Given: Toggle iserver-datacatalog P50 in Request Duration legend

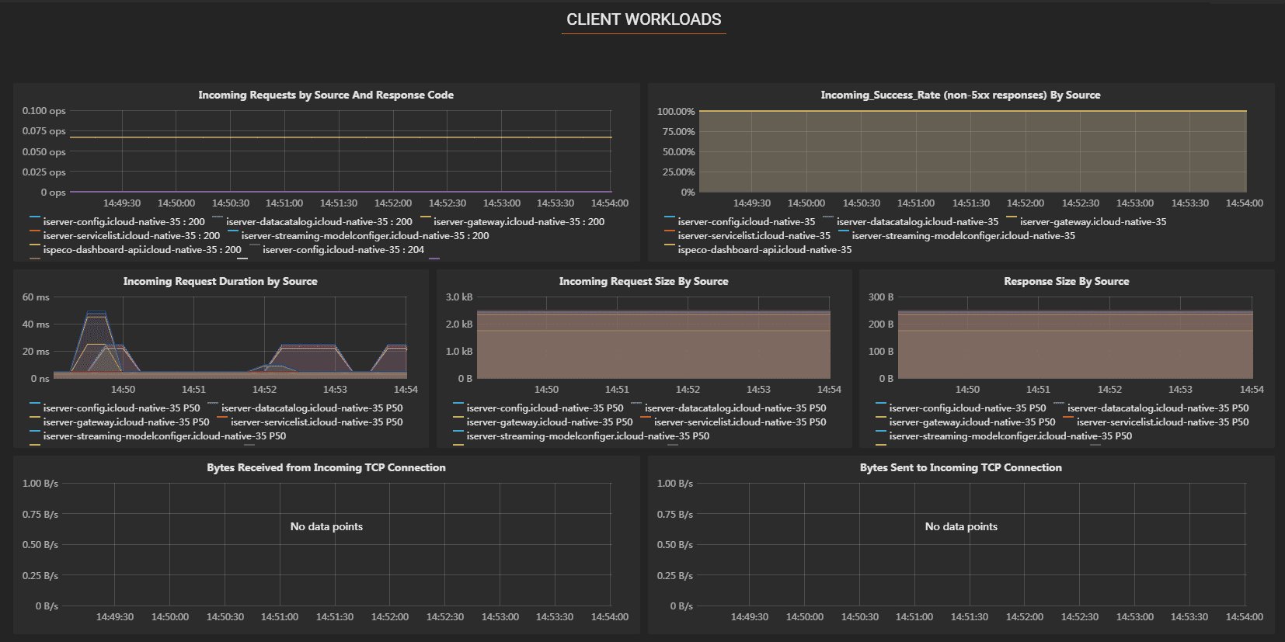Looking at the screenshot, I should (312, 408).
